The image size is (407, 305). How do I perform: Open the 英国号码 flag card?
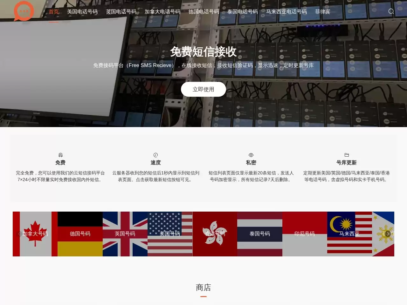(125, 234)
